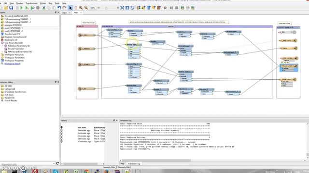
Task: Select the '31 minutes ago' history entry
Action: tap(84, 141)
